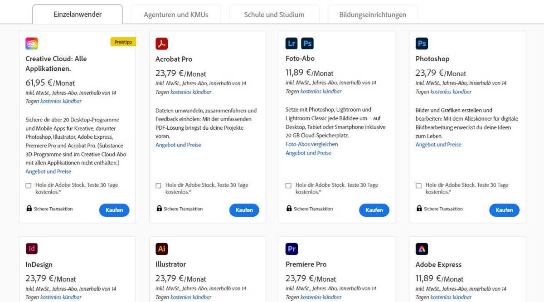Click the lock icon in Photoshop card
544x302 pixels.
419,209
